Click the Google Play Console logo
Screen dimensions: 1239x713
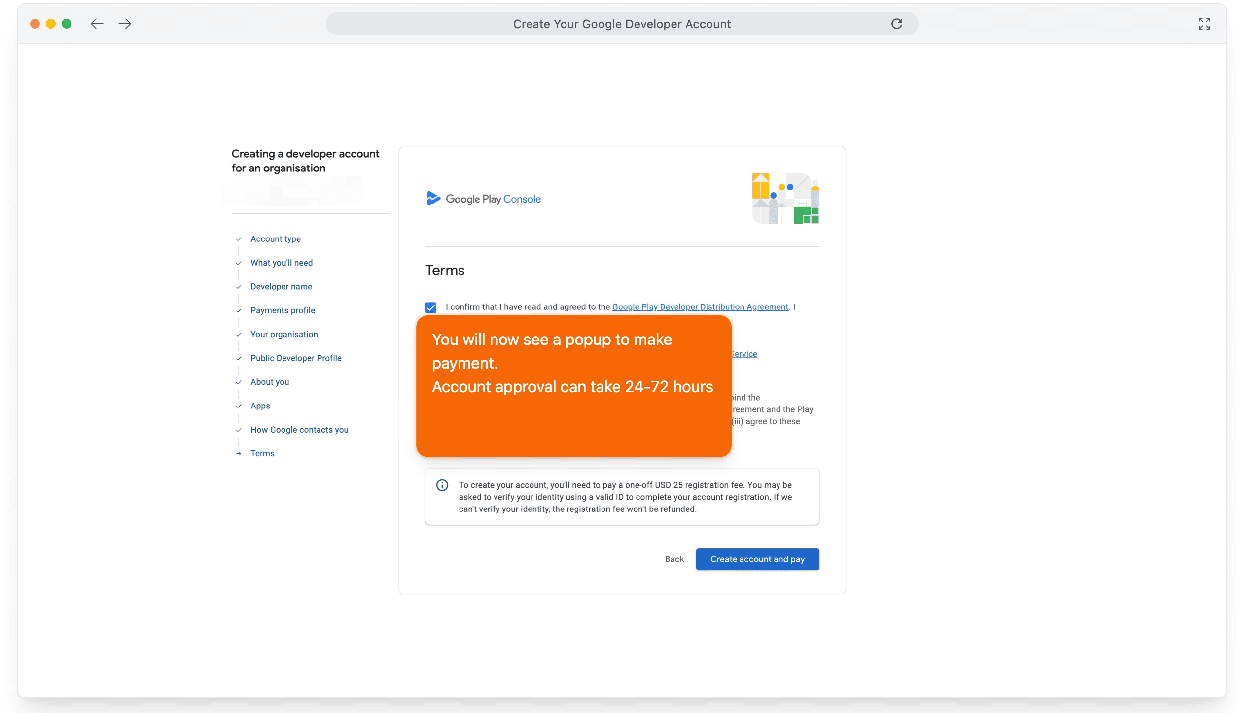(484, 199)
